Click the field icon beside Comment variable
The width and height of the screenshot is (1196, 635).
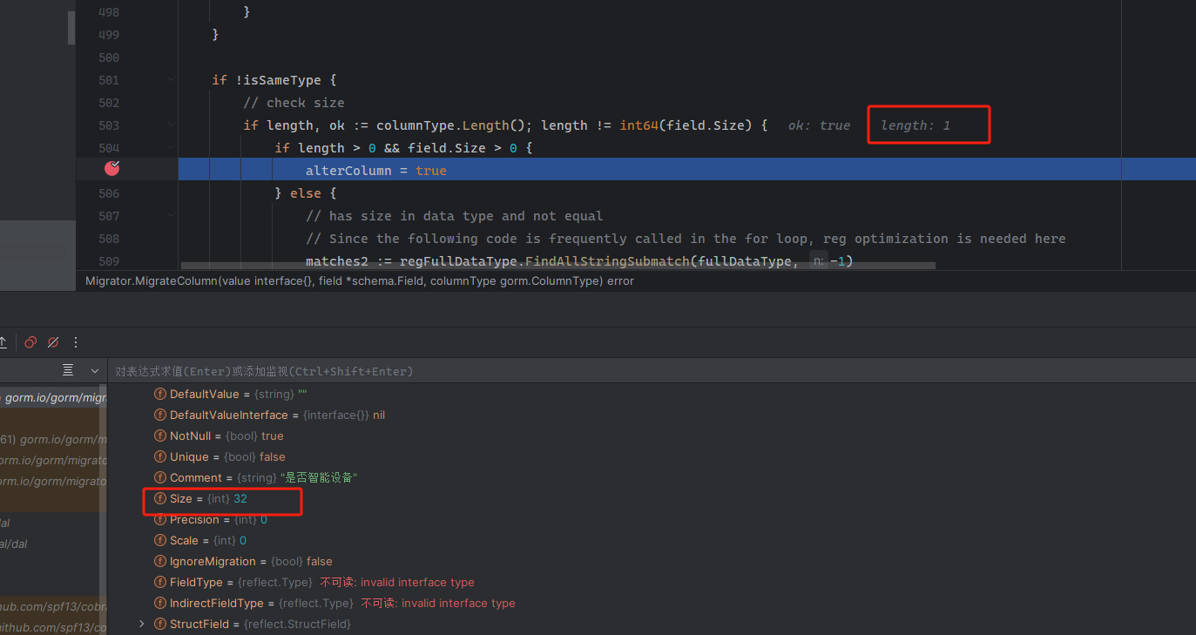coord(159,477)
